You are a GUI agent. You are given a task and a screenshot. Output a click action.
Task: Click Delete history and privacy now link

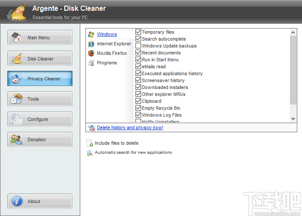point(130,128)
